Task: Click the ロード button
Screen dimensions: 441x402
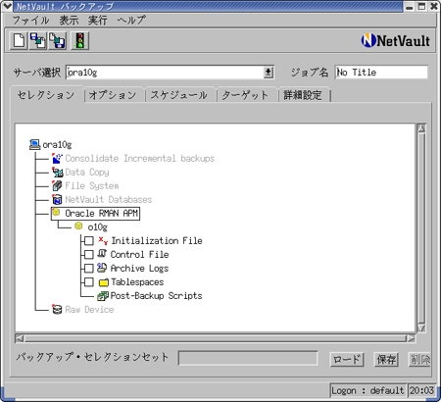Action: click(x=347, y=360)
